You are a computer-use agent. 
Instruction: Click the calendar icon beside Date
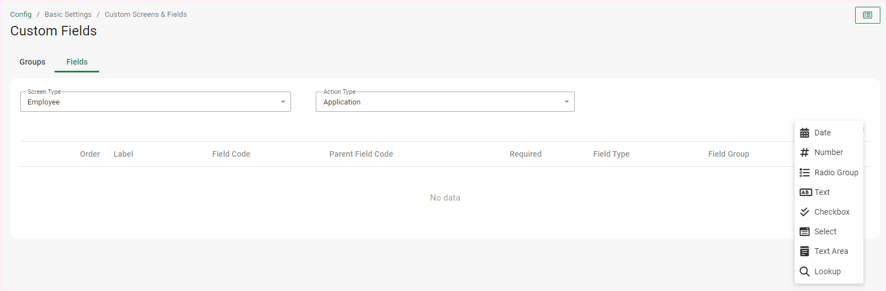coord(804,133)
